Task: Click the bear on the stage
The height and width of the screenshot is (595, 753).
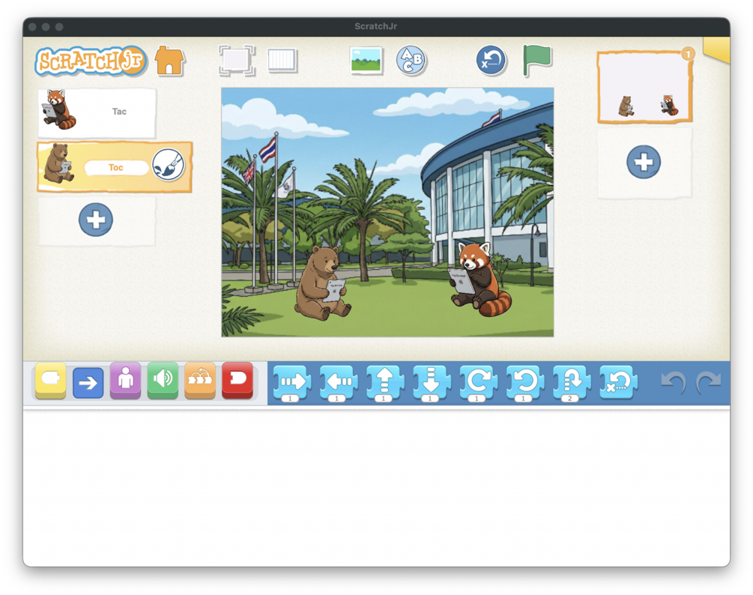Action: coord(322,283)
